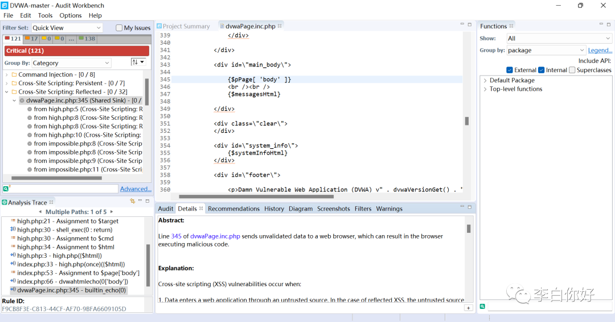Go to next path arrow in Analysis Trace
The image size is (615, 322).
tap(112, 212)
